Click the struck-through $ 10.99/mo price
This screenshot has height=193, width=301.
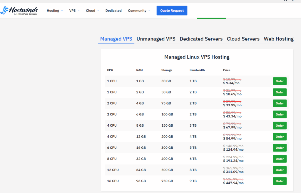click(232, 79)
